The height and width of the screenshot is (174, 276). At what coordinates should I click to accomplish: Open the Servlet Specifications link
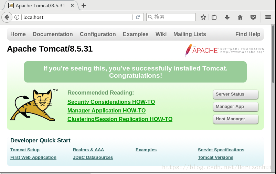(x=221, y=150)
